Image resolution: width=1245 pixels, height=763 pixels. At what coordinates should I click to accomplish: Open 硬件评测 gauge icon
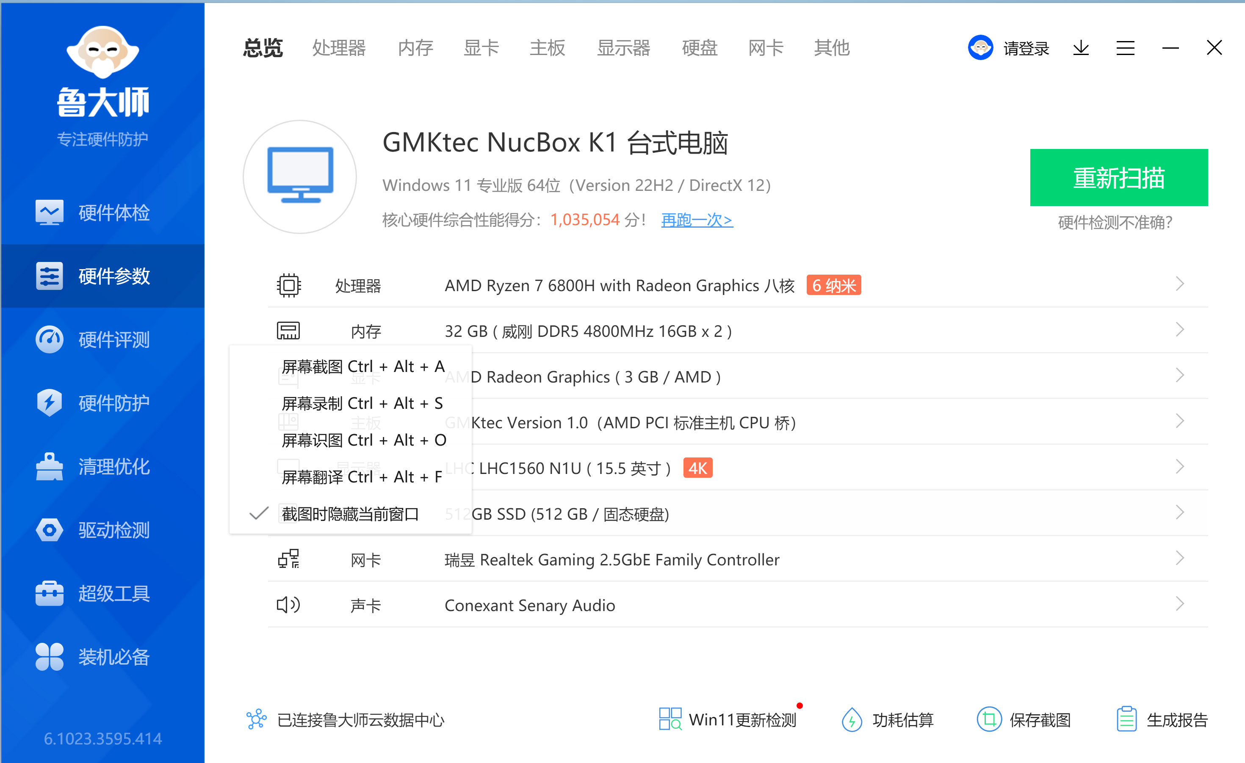point(50,339)
